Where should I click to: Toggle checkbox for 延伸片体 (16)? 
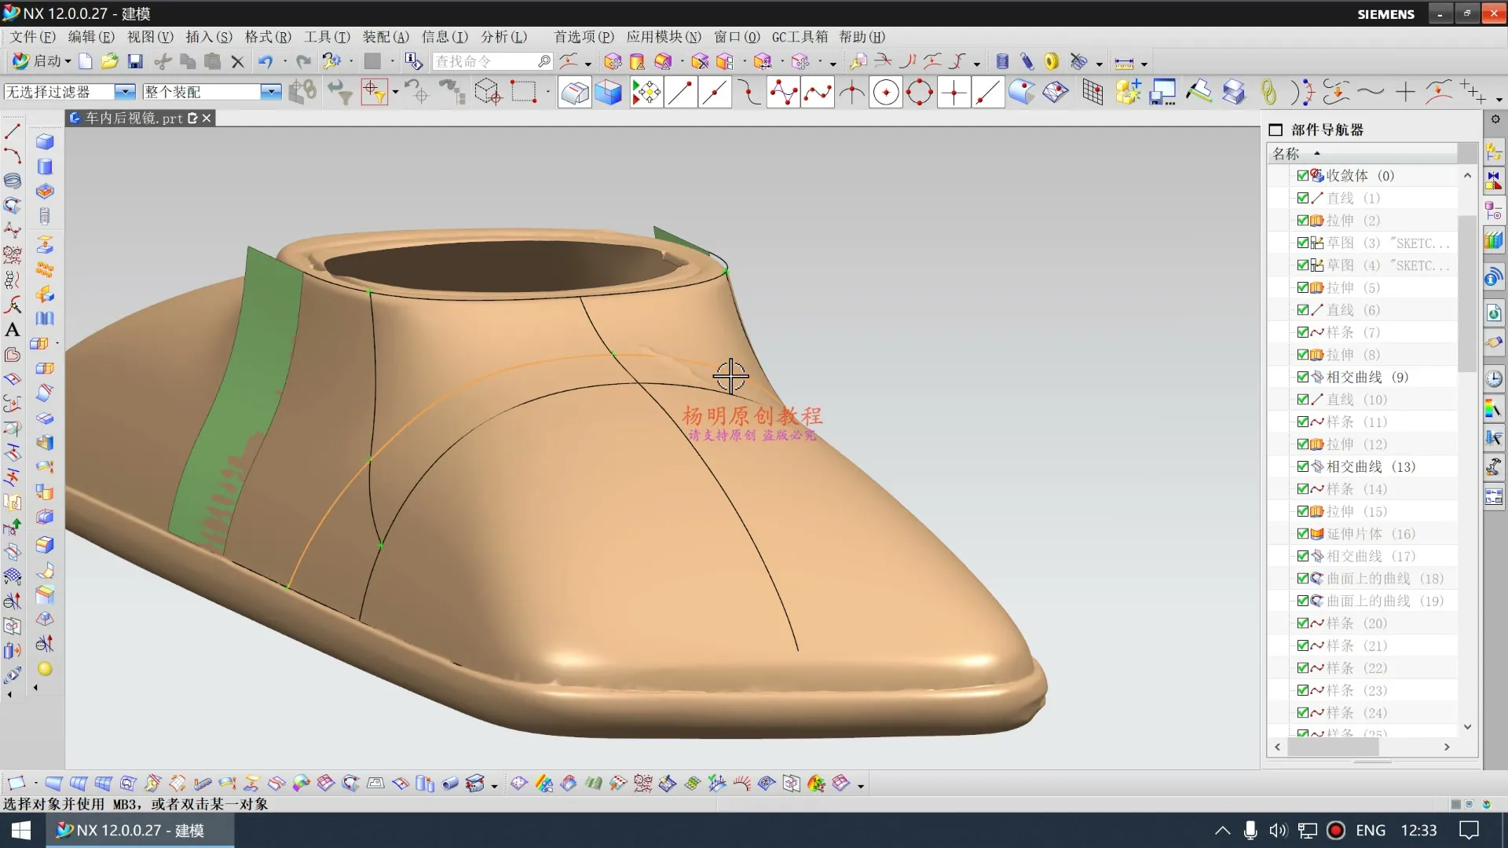pos(1303,534)
